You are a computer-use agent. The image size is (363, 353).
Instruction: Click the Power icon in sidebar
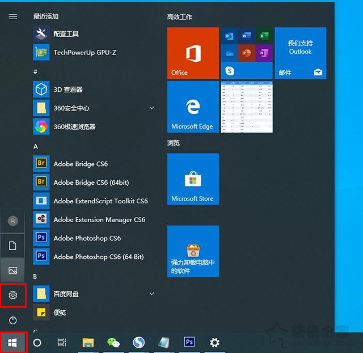tap(12, 320)
